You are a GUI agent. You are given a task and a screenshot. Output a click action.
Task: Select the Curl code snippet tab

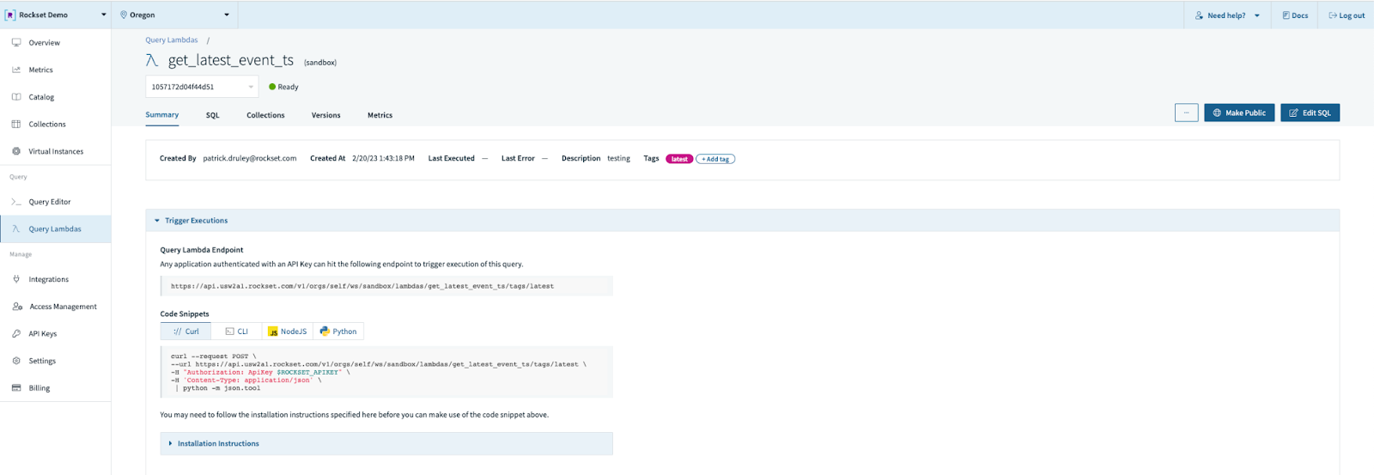pos(185,331)
